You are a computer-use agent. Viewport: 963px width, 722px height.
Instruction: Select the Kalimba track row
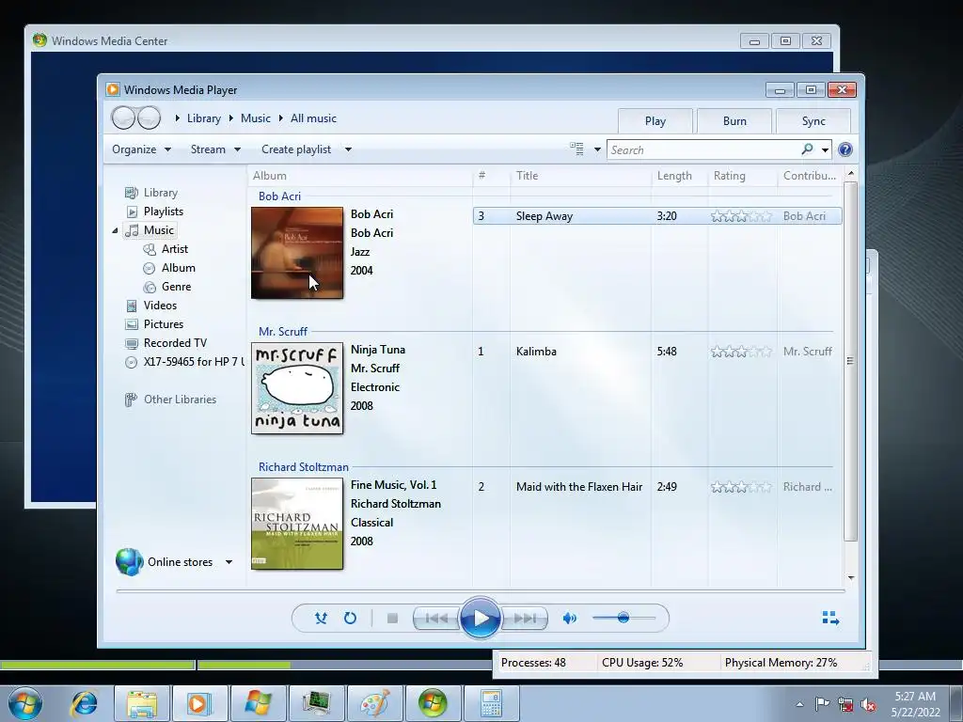[x=657, y=352]
